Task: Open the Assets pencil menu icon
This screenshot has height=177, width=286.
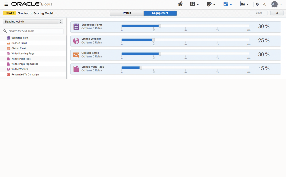Action: point(209,4)
